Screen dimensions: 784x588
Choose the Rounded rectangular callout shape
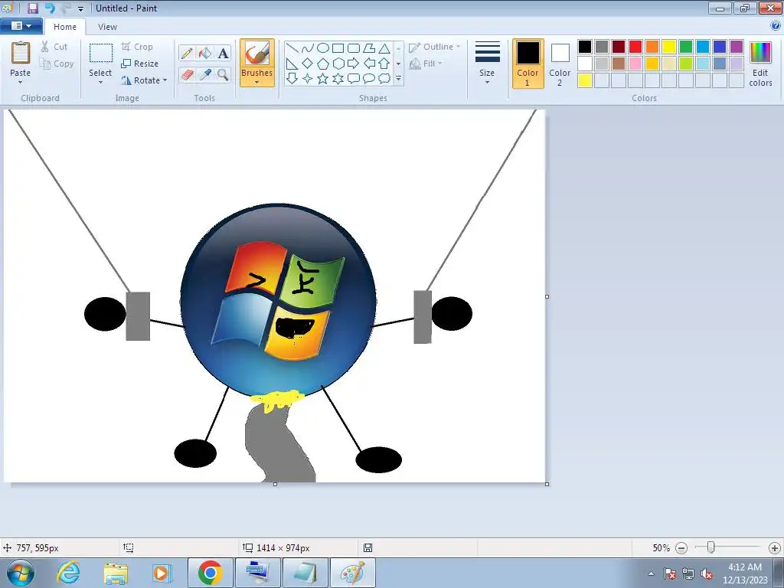point(354,79)
